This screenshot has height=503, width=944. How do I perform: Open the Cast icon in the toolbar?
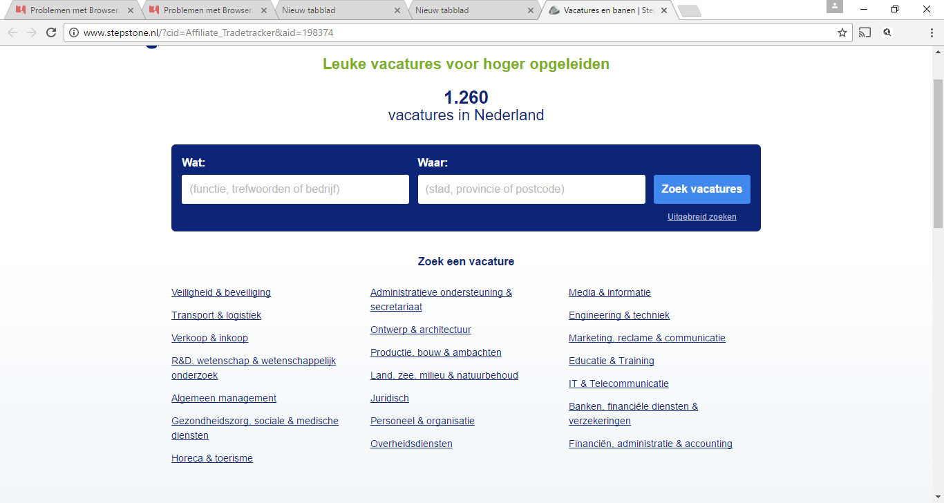pyautogui.click(x=865, y=32)
